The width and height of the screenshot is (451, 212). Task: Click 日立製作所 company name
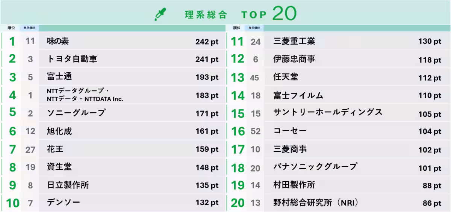(x=68, y=185)
